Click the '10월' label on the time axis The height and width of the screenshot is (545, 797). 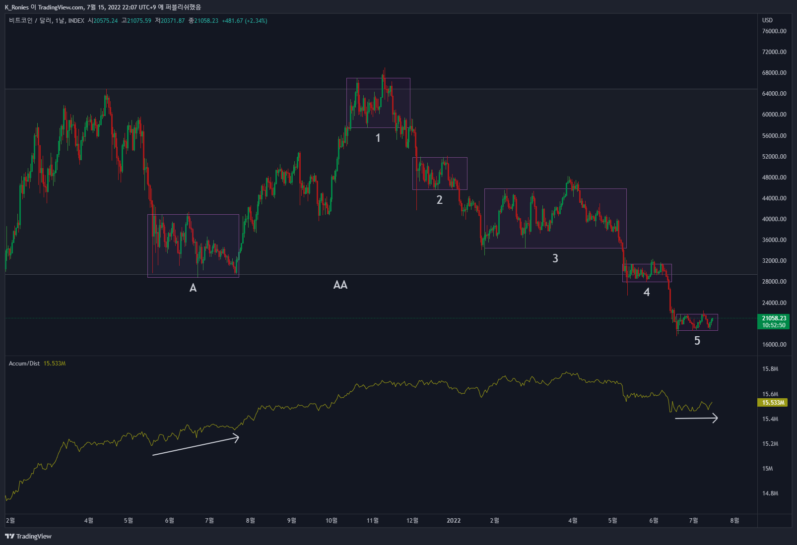pyautogui.click(x=332, y=521)
